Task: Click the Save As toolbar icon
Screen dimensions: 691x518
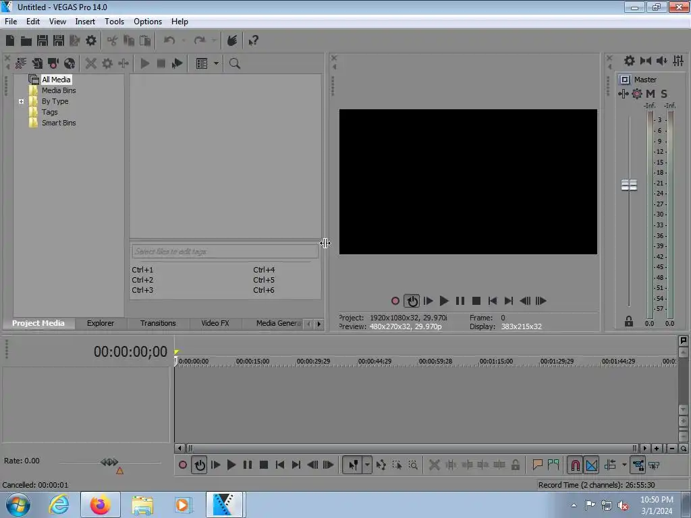Action: (x=59, y=40)
